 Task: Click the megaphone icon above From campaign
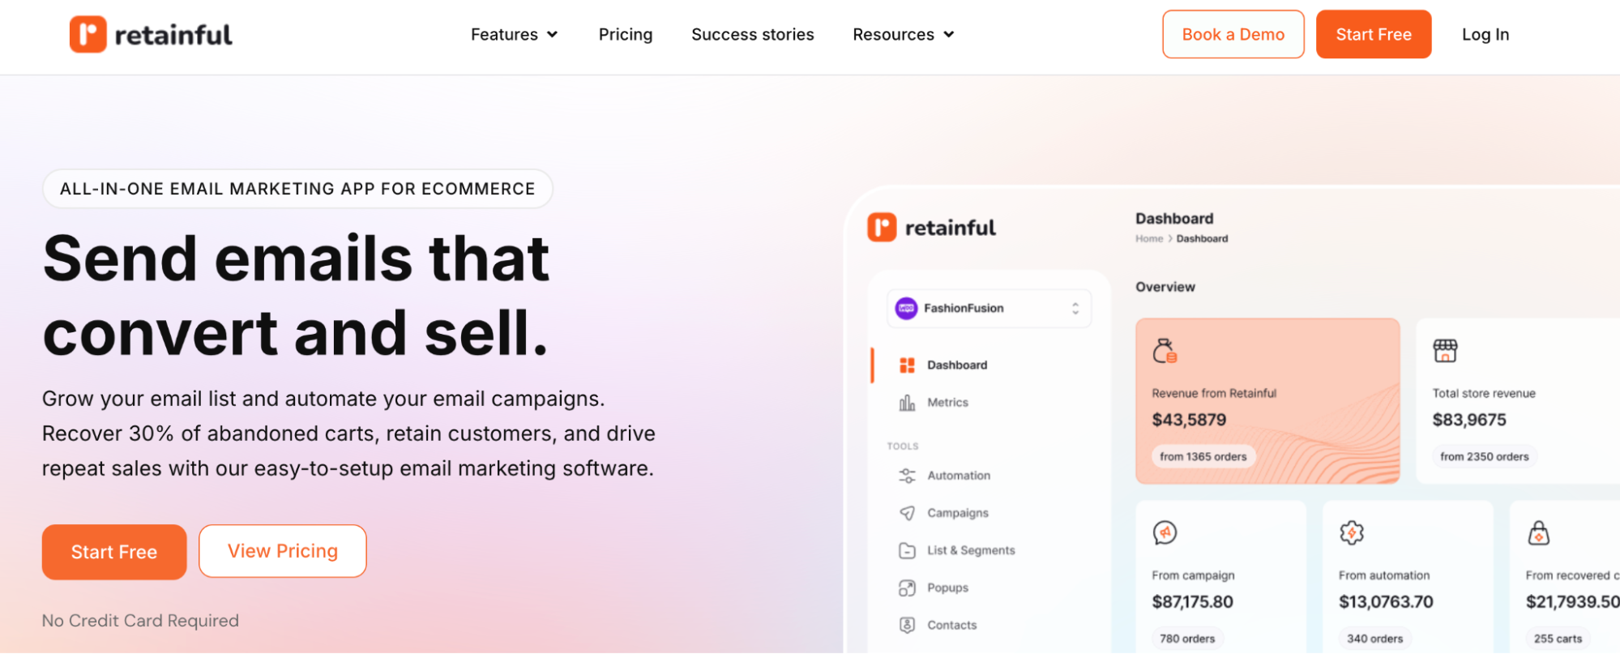(1165, 532)
